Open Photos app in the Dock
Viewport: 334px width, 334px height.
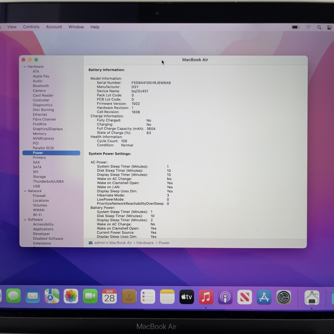[x=71, y=296]
